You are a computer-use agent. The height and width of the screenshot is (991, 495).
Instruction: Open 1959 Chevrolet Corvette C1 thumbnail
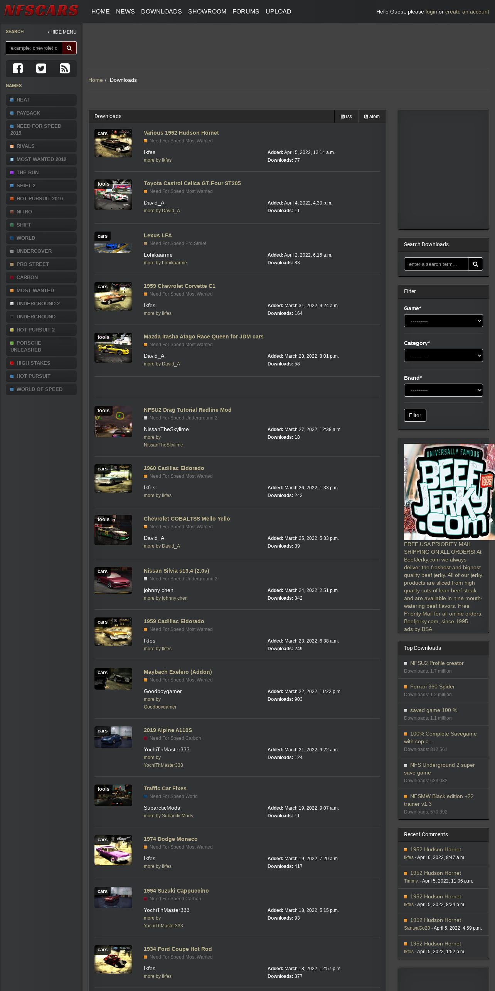113,296
